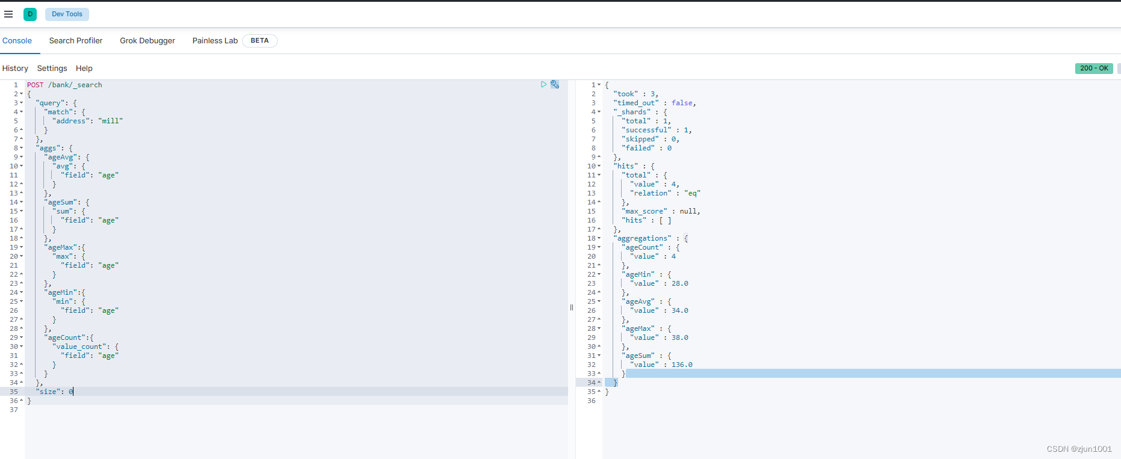1121x459 pixels.
Task: Collapse the query block at line 3
Action: (x=22, y=103)
